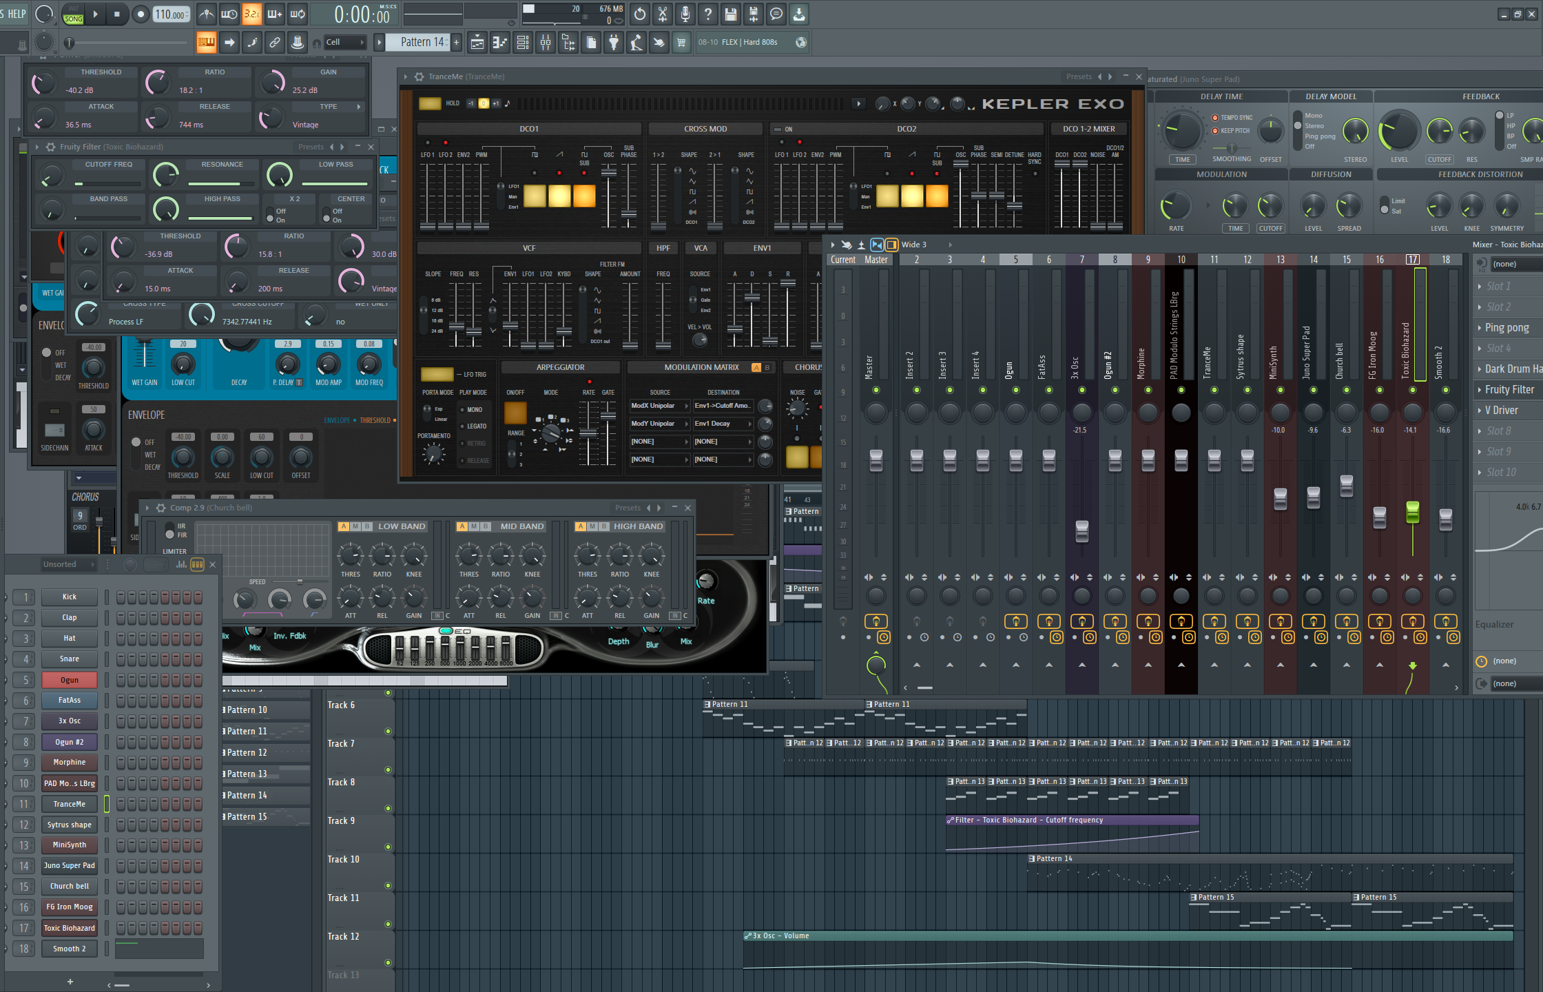Select Modulation Matrix tab A
This screenshot has height=992, width=1543.
coord(756,367)
